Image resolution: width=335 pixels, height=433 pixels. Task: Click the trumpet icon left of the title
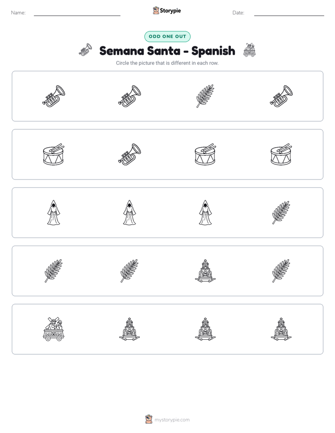[85, 50]
